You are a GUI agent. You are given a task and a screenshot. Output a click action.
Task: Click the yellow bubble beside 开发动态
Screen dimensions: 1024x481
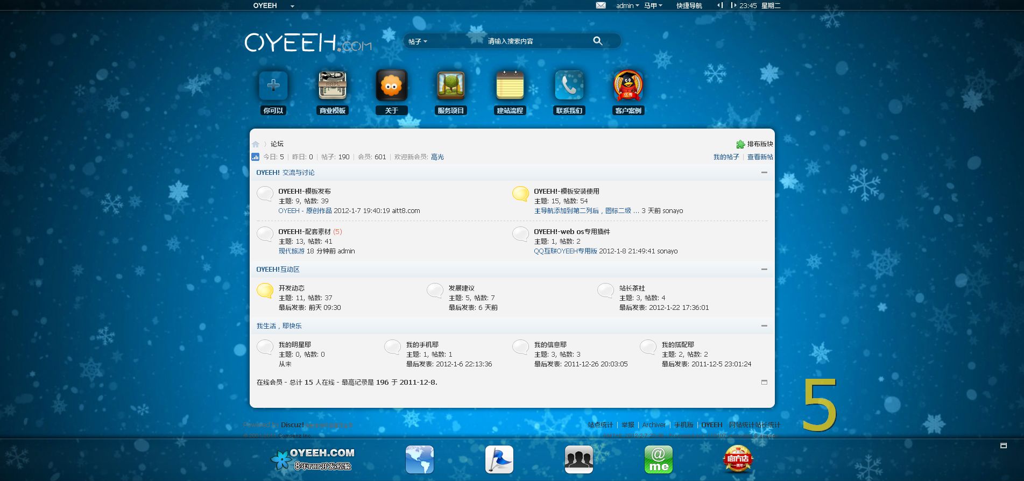click(265, 291)
